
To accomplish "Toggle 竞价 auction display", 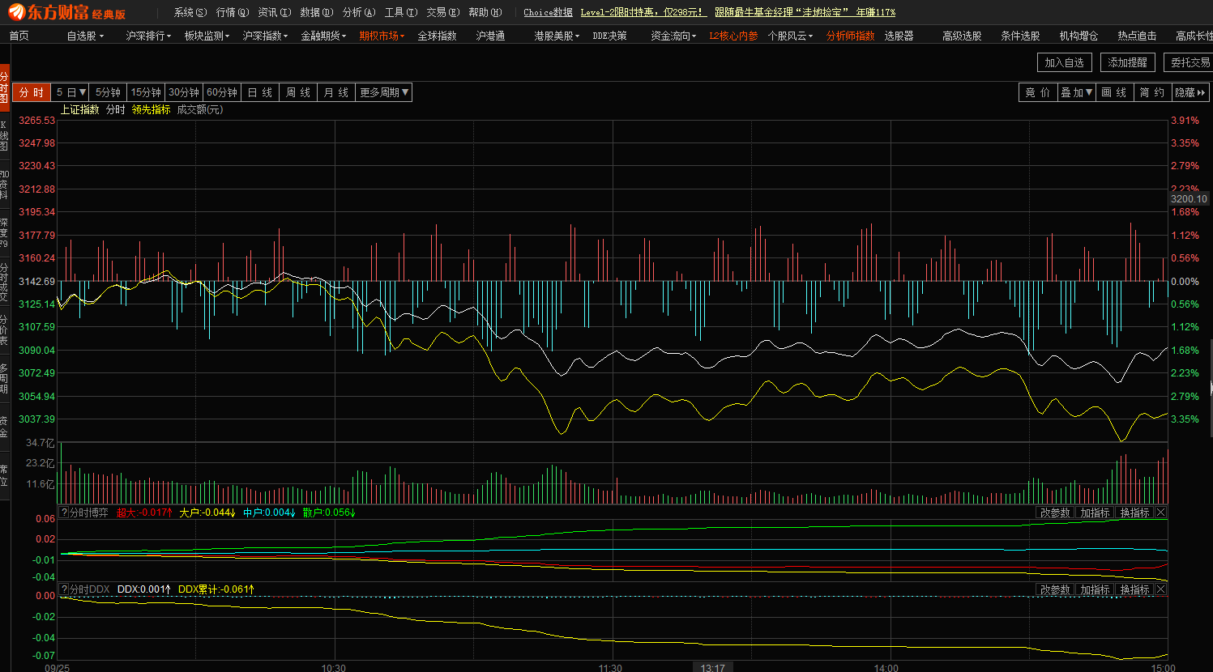I will tap(1038, 93).
